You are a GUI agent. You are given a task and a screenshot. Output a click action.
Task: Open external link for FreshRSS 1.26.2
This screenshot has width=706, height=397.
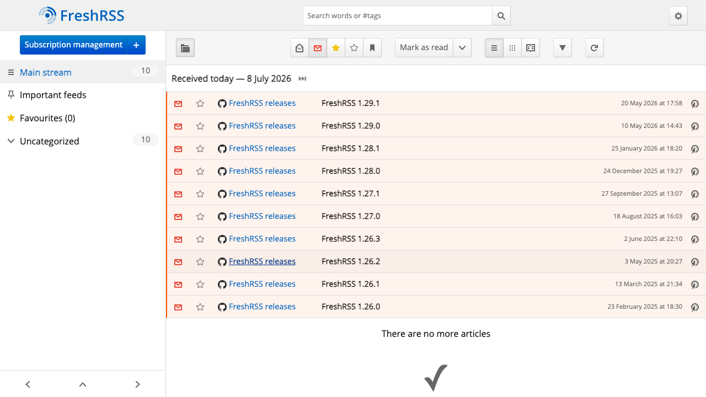tap(695, 262)
